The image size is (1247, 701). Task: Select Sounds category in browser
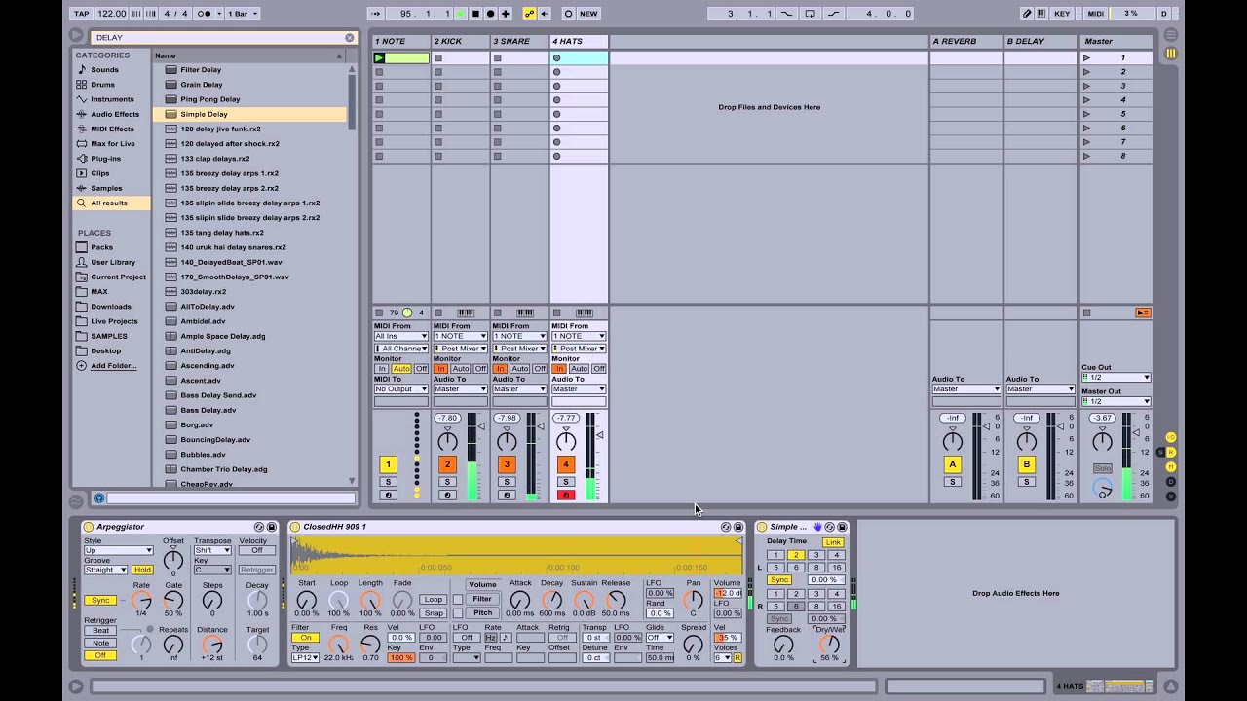tap(104, 70)
